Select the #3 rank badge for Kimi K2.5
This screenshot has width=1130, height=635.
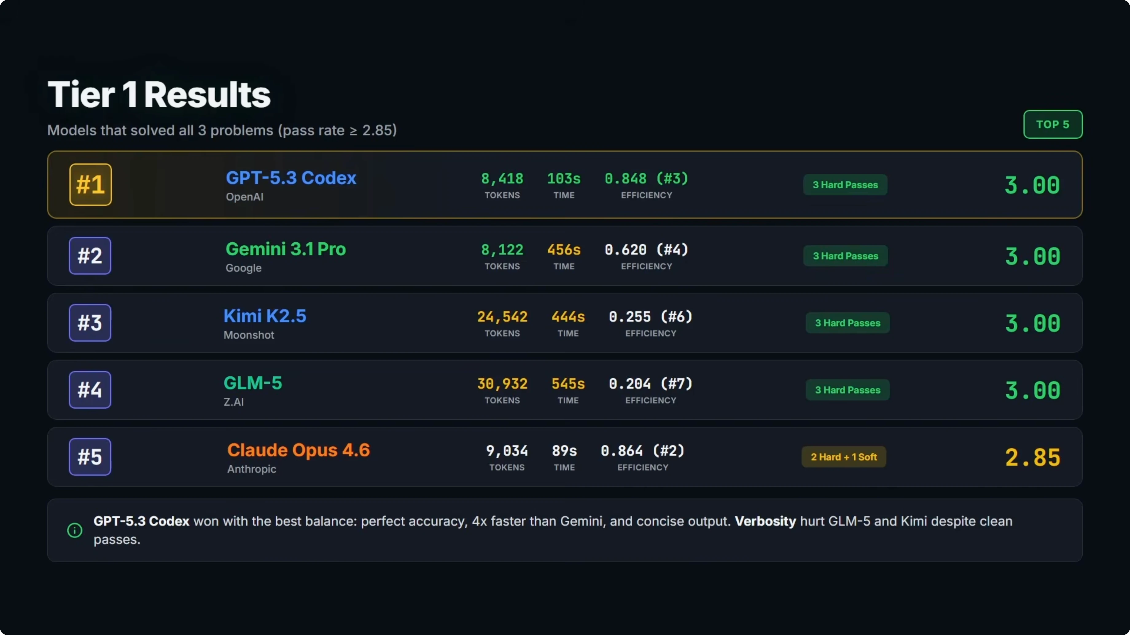(x=89, y=322)
